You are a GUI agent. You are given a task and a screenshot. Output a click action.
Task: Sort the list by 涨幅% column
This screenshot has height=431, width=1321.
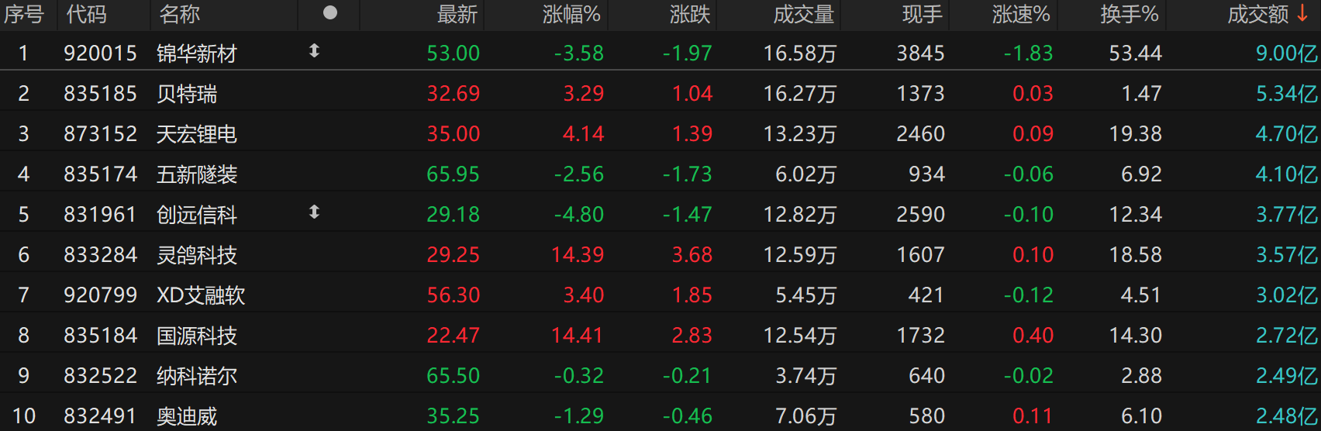click(571, 14)
